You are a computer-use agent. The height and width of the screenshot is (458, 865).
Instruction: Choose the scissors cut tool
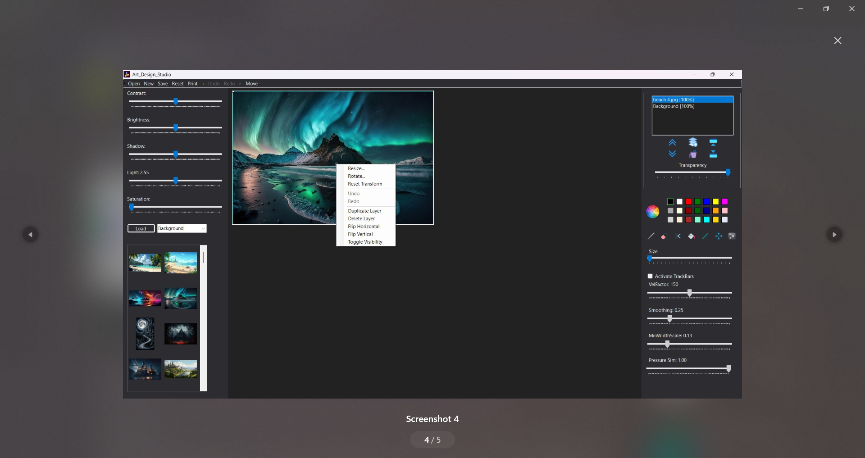click(x=678, y=236)
